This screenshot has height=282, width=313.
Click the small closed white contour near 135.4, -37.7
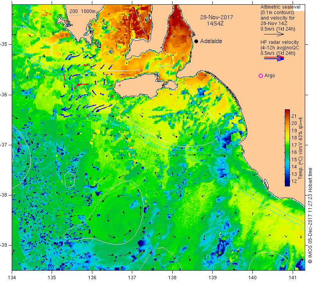coord(70,180)
